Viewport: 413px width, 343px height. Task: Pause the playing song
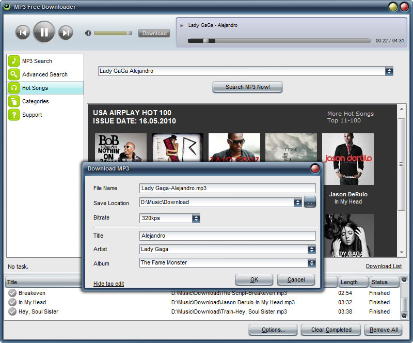44,32
